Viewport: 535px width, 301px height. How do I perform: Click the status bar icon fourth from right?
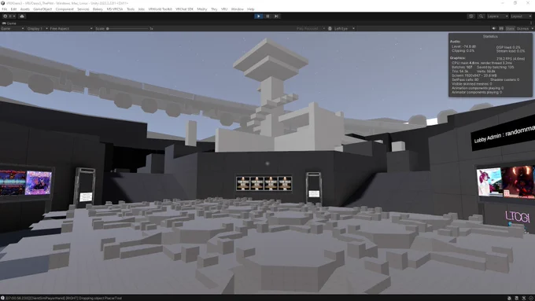[x=509, y=298]
